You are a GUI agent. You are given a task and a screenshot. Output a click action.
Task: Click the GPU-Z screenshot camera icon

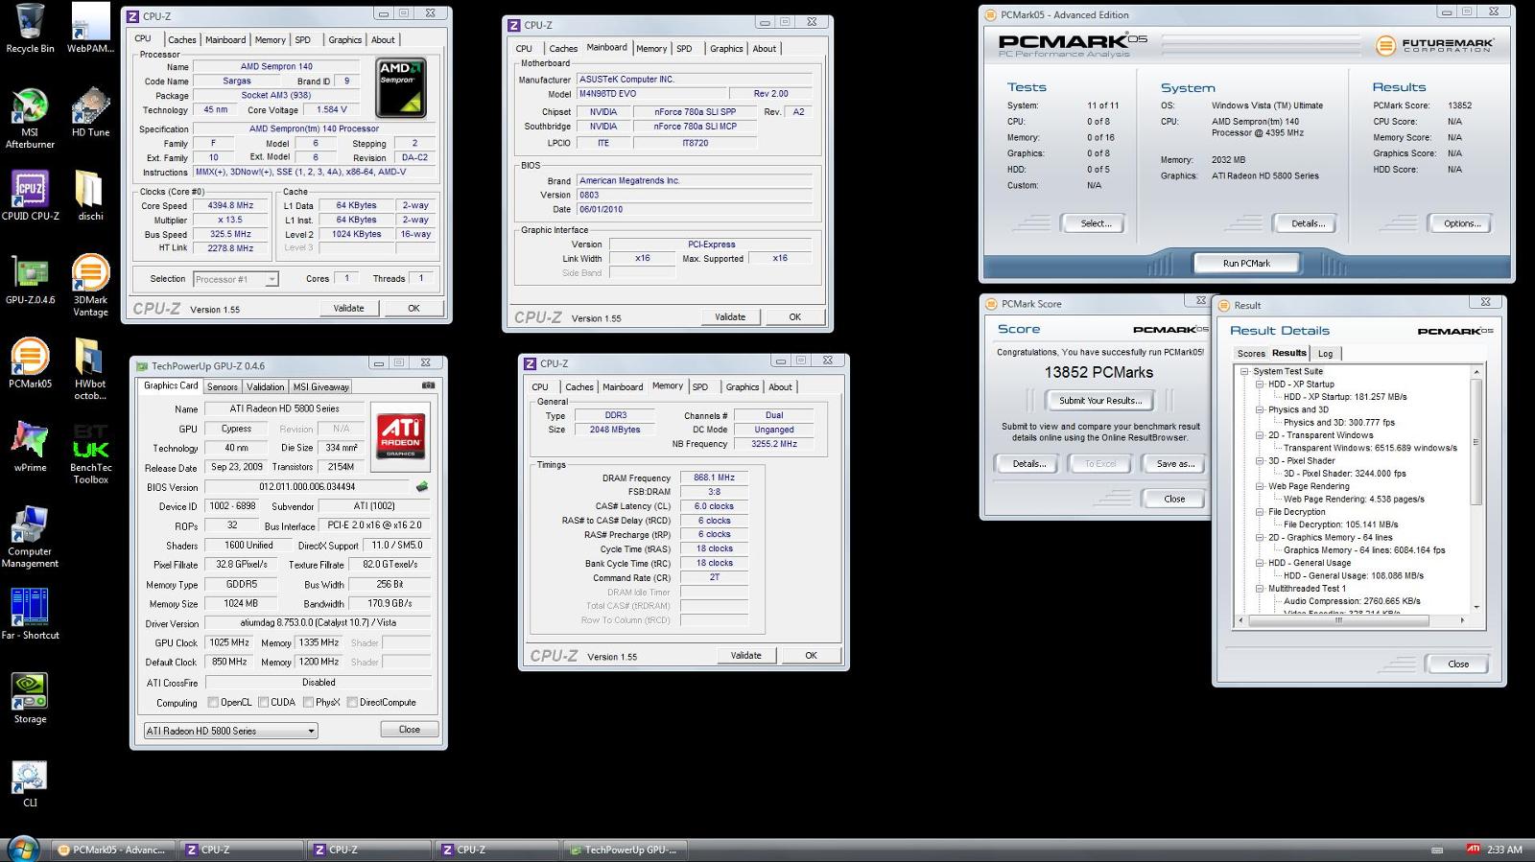pyautogui.click(x=428, y=385)
